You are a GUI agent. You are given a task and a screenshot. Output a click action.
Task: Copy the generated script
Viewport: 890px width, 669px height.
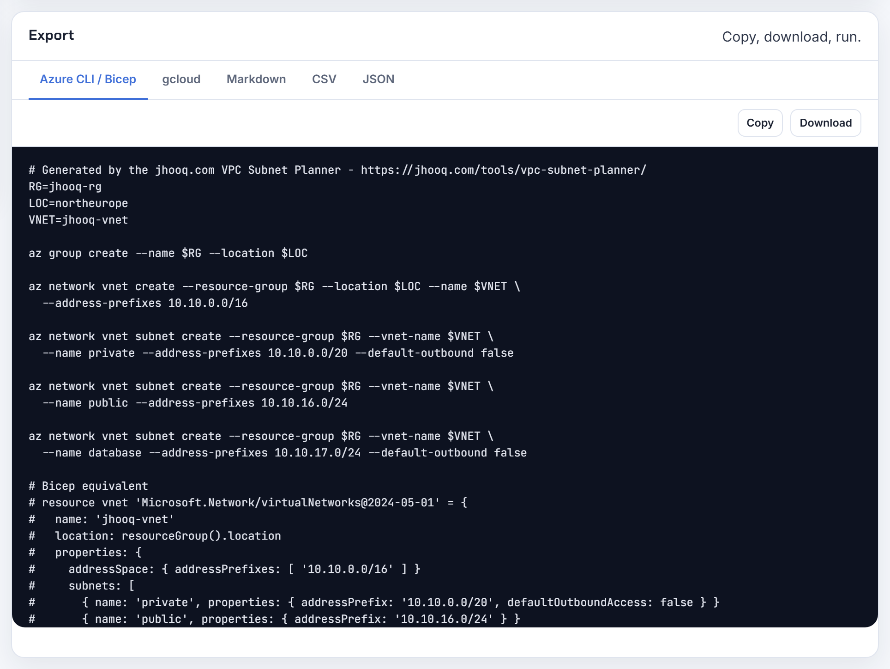760,123
